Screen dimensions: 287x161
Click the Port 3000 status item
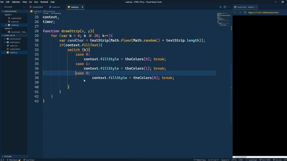265,160
